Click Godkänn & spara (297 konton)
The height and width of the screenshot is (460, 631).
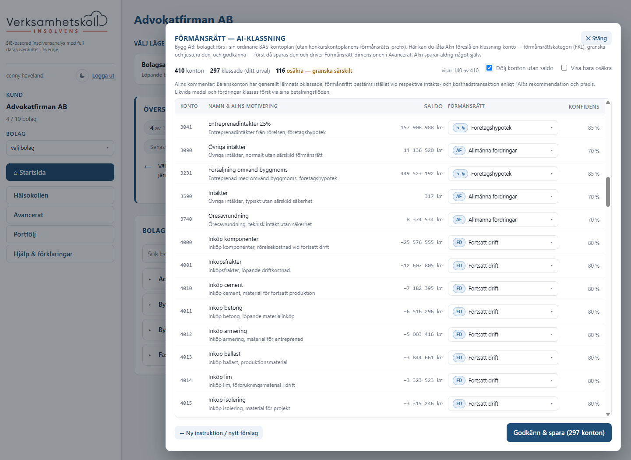click(559, 433)
